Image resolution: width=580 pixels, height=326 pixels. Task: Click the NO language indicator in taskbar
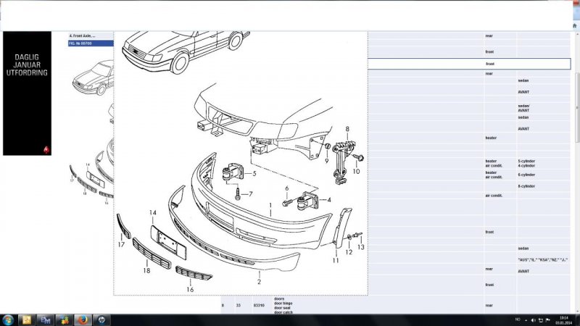pos(517,319)
